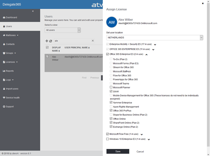Check Azure Rights Management

pyautogui.click(x=111, y=106)
